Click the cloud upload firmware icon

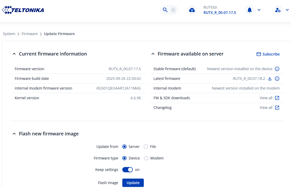(x=192, y=10)
